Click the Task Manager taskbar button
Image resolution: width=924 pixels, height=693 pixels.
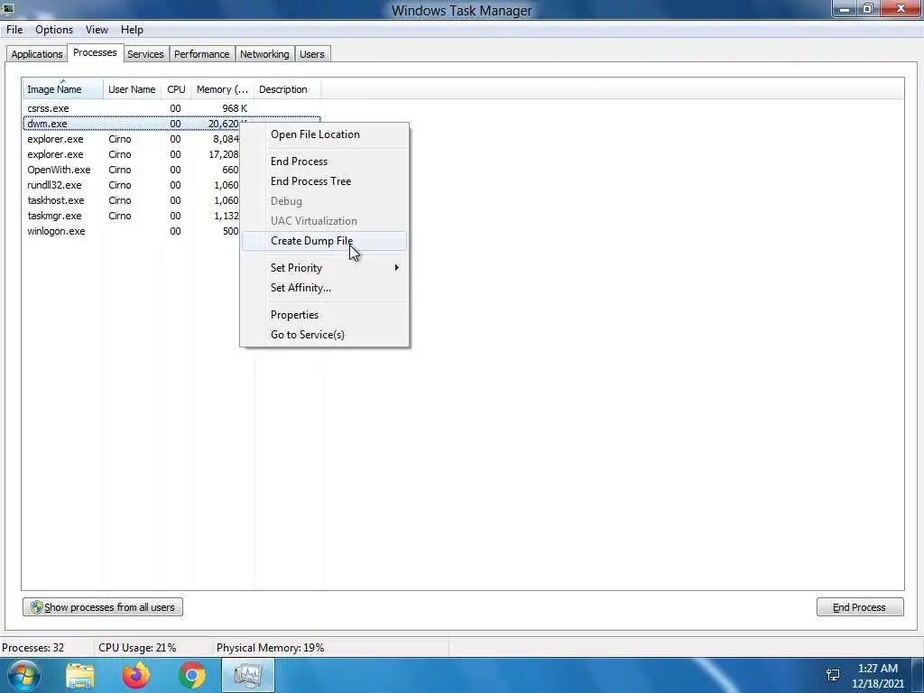tap(248, 675)
